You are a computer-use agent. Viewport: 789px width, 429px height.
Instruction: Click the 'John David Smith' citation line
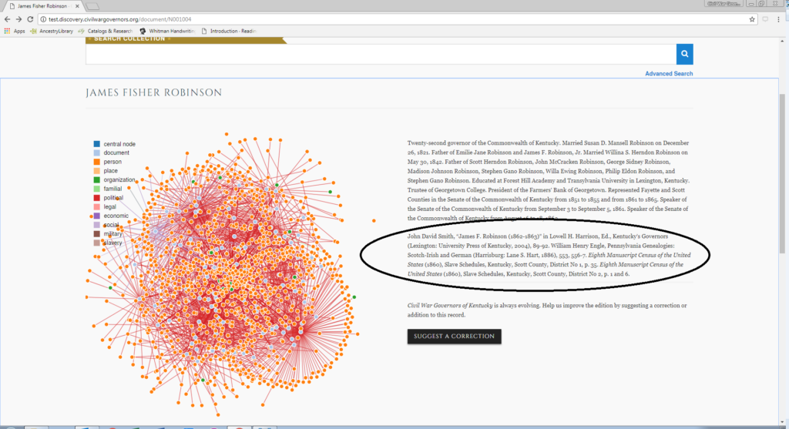pyautogui.click(x=538, y=236)
